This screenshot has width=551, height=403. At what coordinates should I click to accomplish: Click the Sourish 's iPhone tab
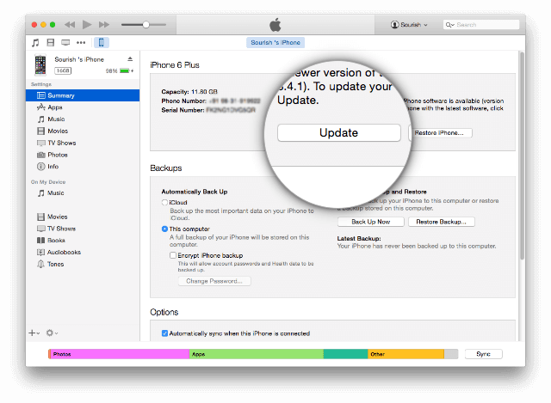pos(275,42)
